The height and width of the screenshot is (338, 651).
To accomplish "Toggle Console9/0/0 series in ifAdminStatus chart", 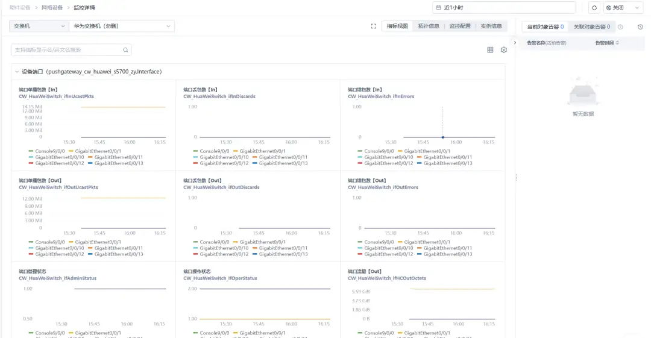I will (x=46, y=333).
